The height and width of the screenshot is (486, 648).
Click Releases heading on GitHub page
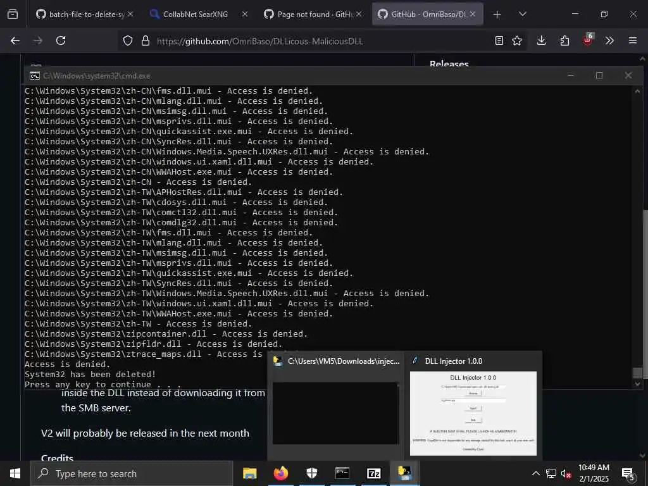coord(449,64)
